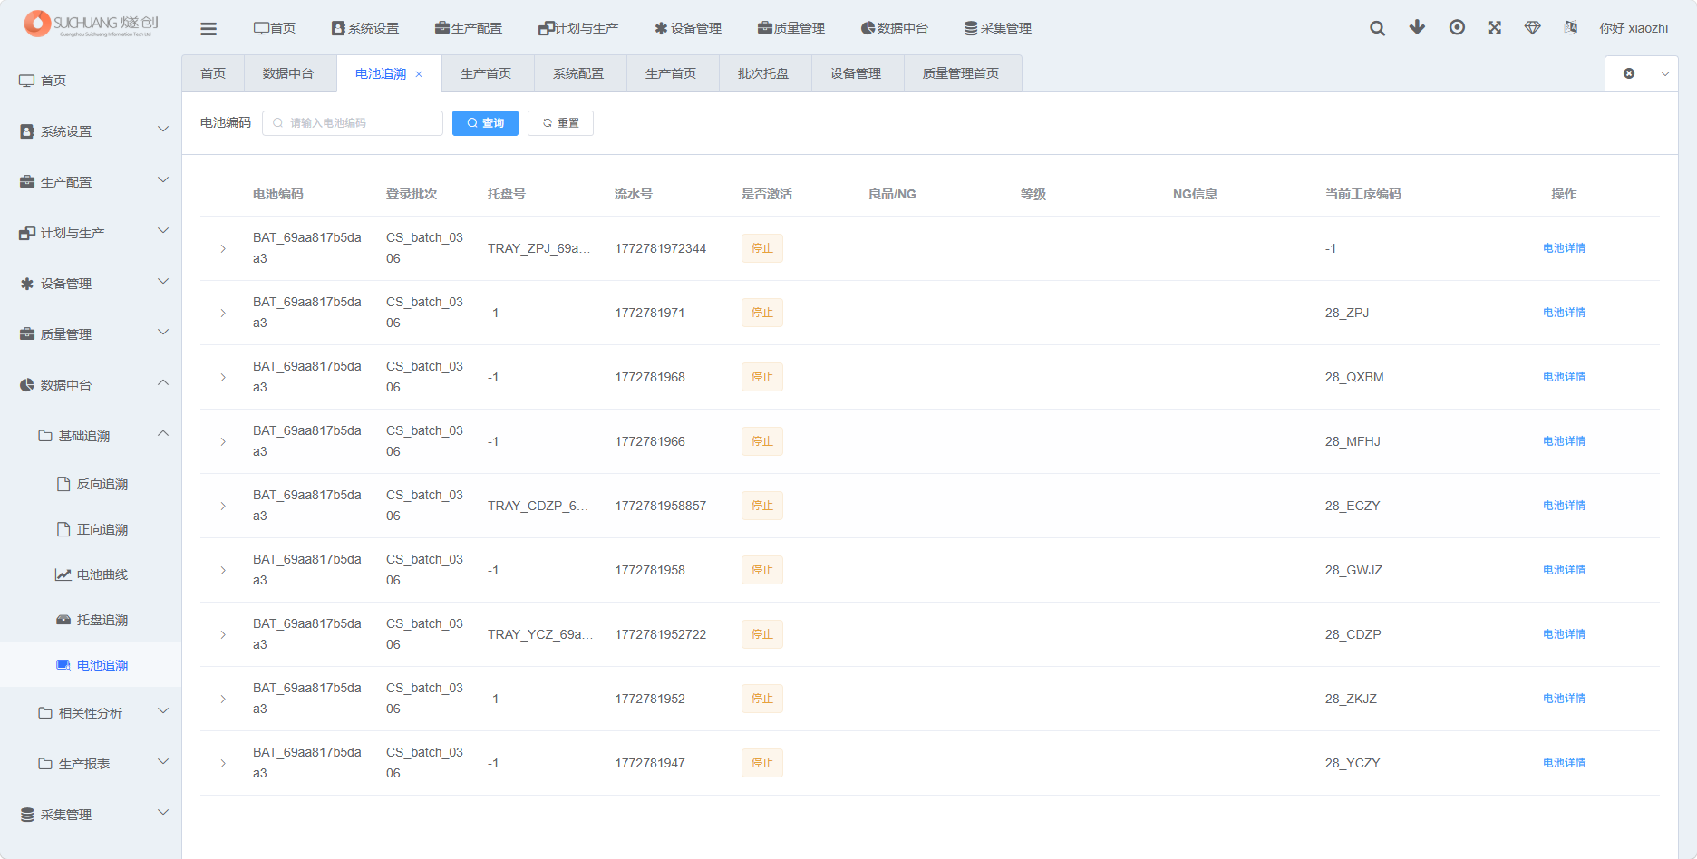This screenshot has height=859, width=1697.
Task: Switch to the 批次托盘 tab
Action: 763,73
